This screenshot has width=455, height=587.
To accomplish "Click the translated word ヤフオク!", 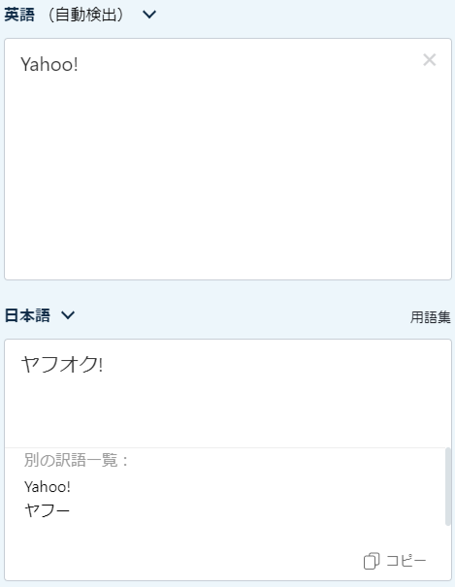I will [x=62, y=364].
